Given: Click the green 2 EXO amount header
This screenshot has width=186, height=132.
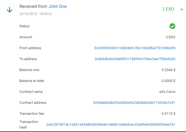Looking at the screenshot, I should [x=168, y=9].
